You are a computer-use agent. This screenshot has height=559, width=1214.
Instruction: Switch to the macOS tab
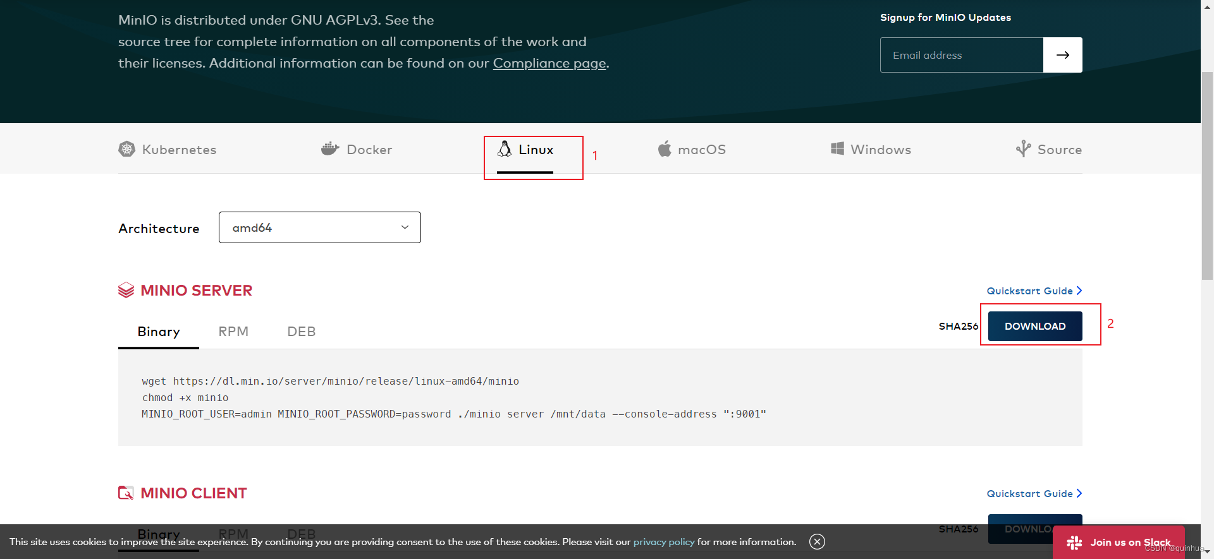692,150
